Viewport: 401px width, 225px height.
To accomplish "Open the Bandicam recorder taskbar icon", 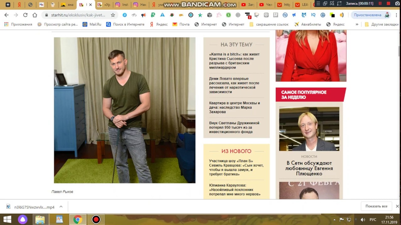I will (96, 219).
